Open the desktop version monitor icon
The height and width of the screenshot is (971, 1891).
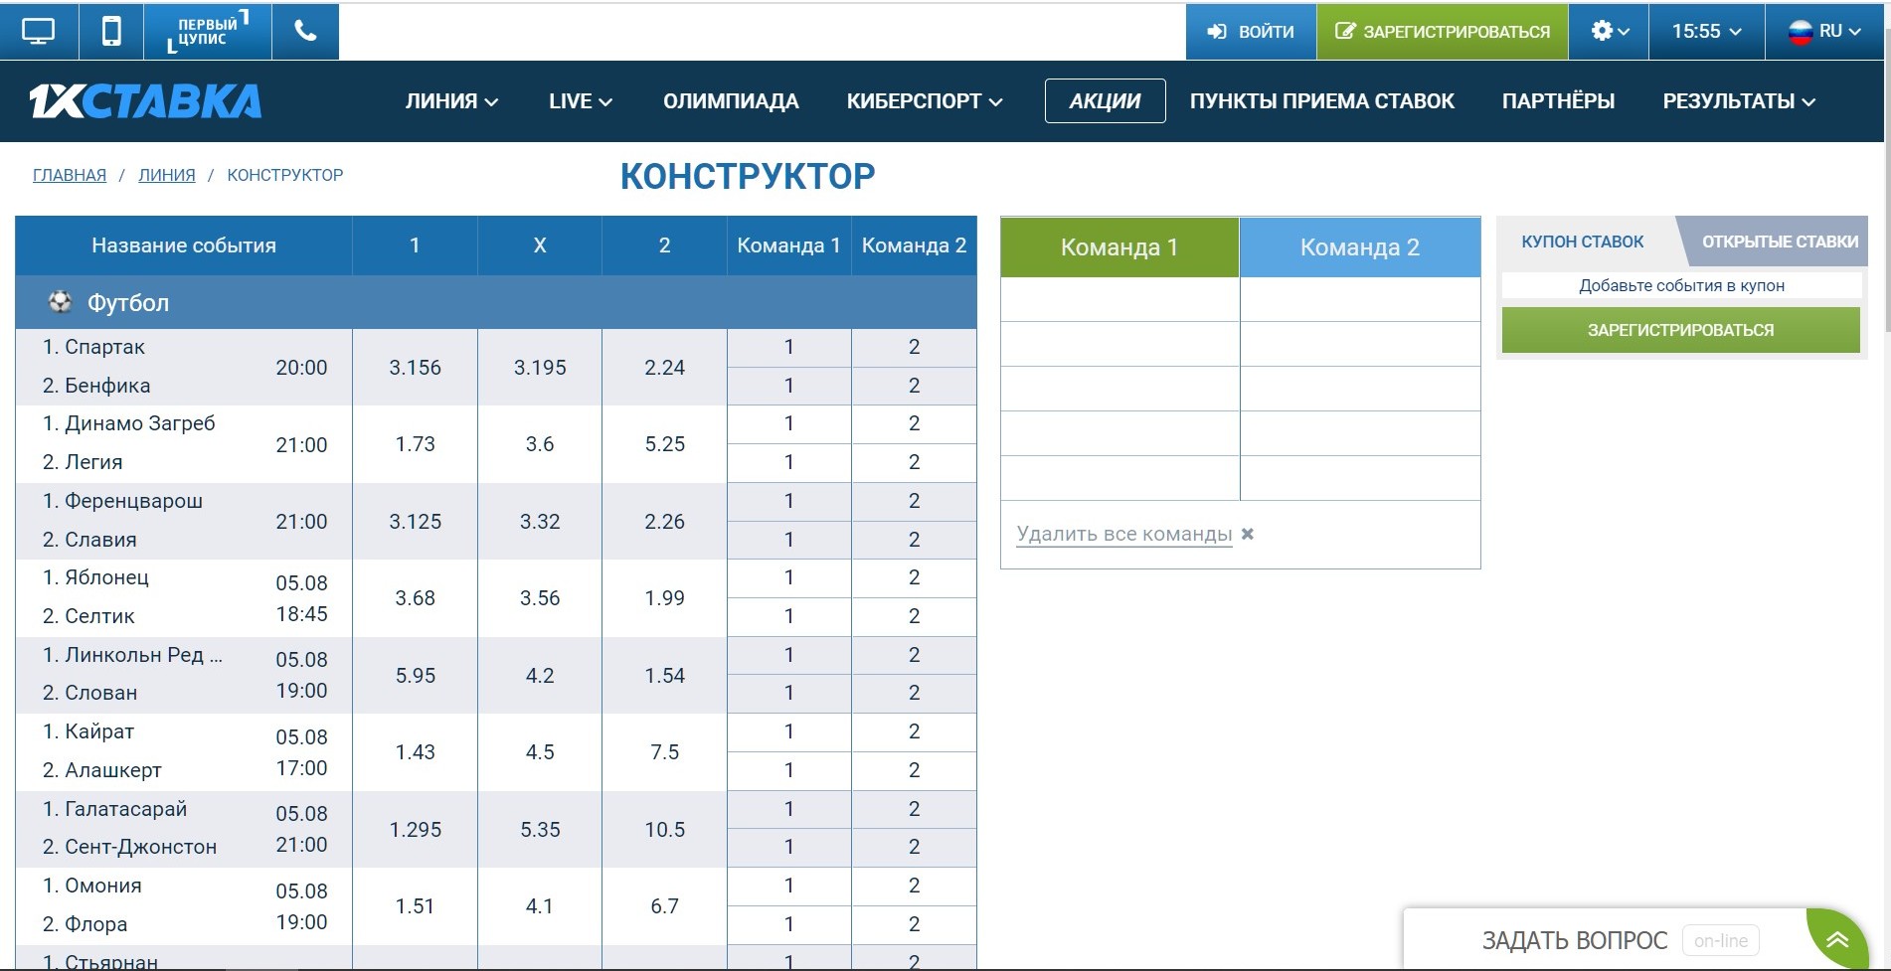(x=38, y=32)
